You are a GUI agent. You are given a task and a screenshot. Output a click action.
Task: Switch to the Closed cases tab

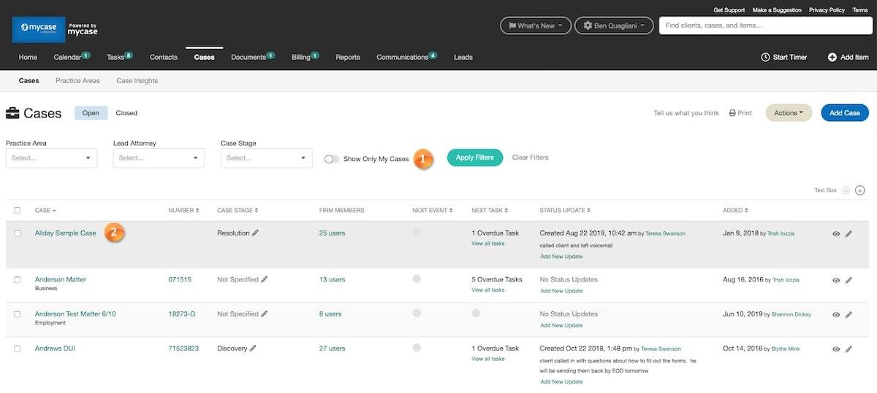[x=126, y=113]
